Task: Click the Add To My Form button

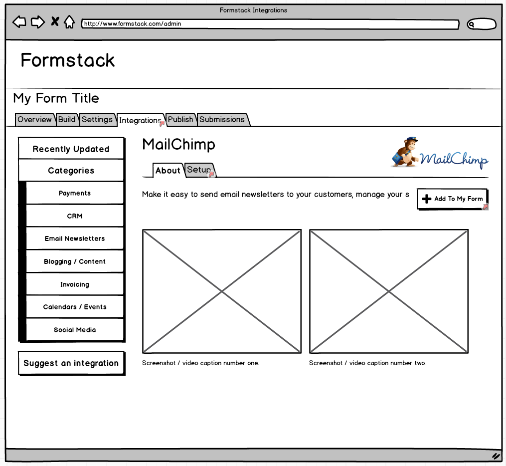Action: pyautogui.click(x=452, y=199)
